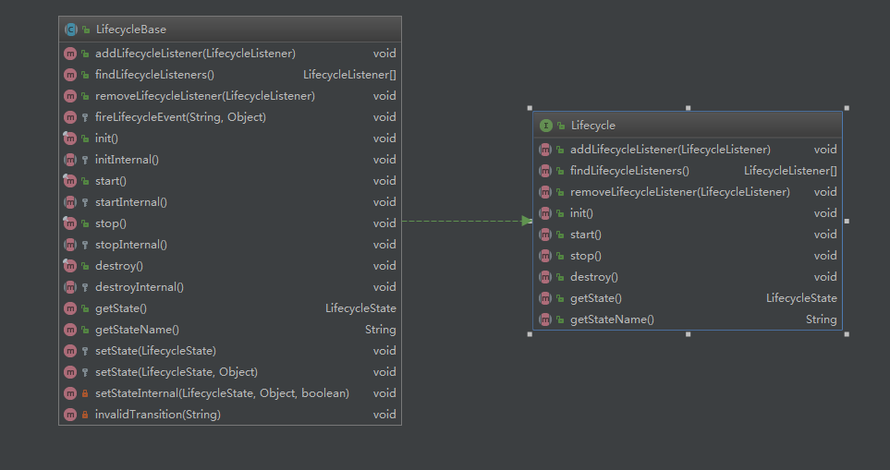This screenshot has width=890, height=470.
Task: Click the visibility icon beside initInternal()
Action: coord(85,160)
